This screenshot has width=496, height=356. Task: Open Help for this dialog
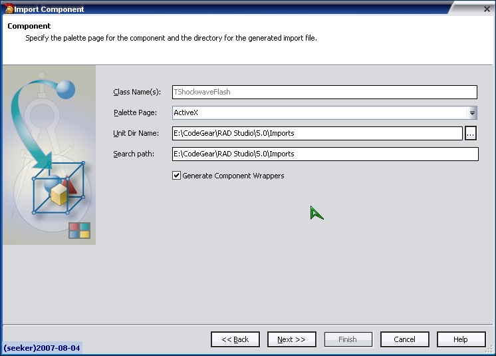click(x=461, y=339)
